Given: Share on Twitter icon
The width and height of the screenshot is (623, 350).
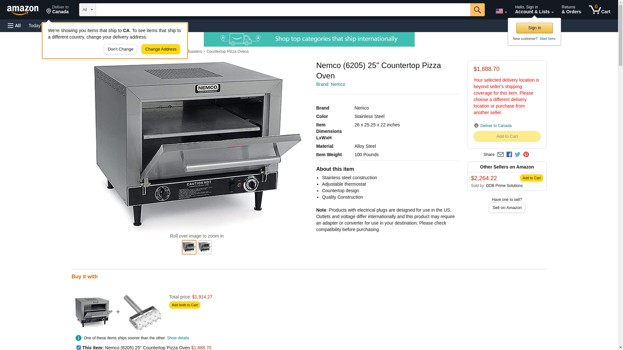Looking at the screenshot, I should [518, 155].
